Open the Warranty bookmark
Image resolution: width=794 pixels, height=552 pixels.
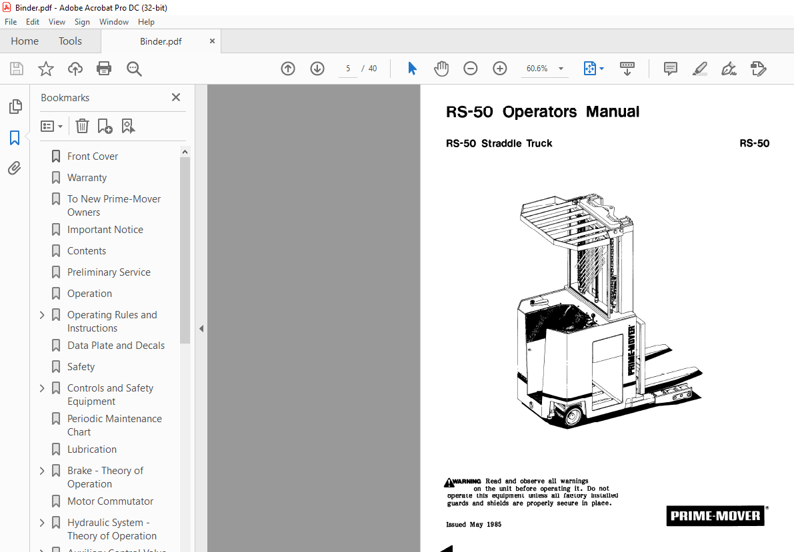87,178
